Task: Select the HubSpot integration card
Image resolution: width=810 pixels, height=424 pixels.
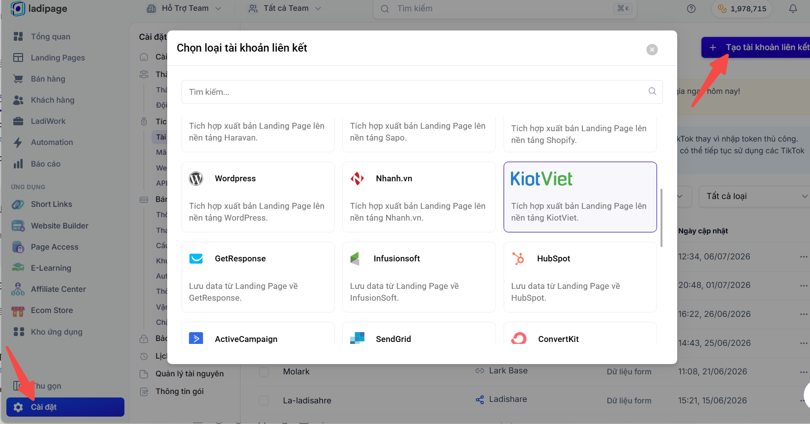Action: click(580, 277)
